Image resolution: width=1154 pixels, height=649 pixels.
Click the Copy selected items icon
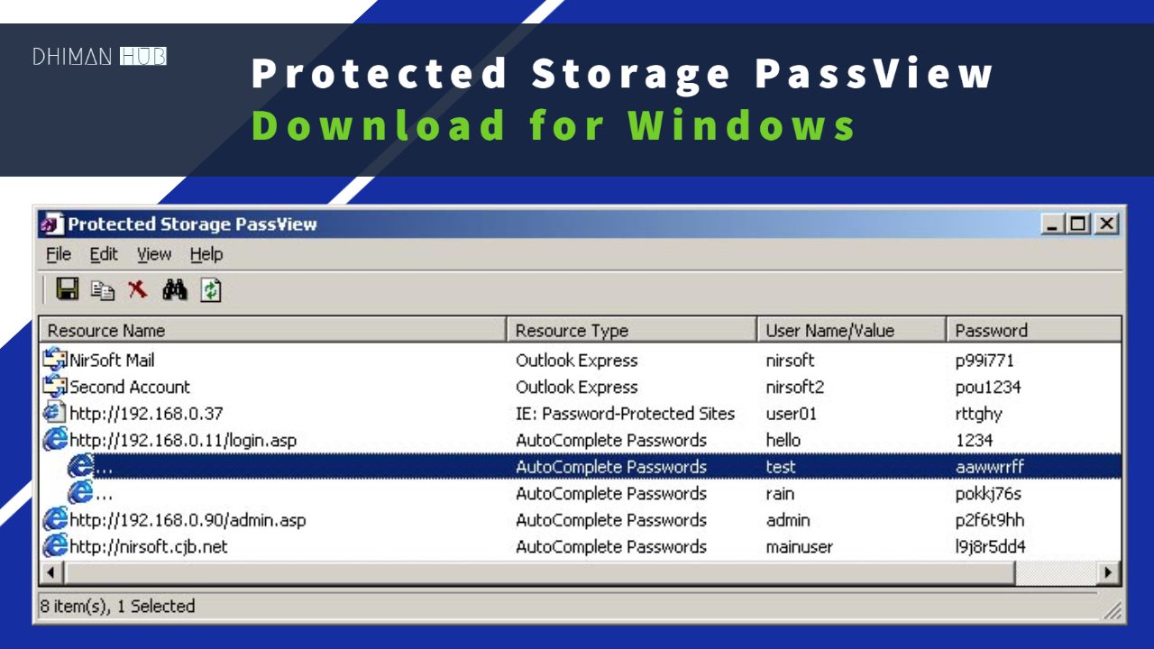104,290
